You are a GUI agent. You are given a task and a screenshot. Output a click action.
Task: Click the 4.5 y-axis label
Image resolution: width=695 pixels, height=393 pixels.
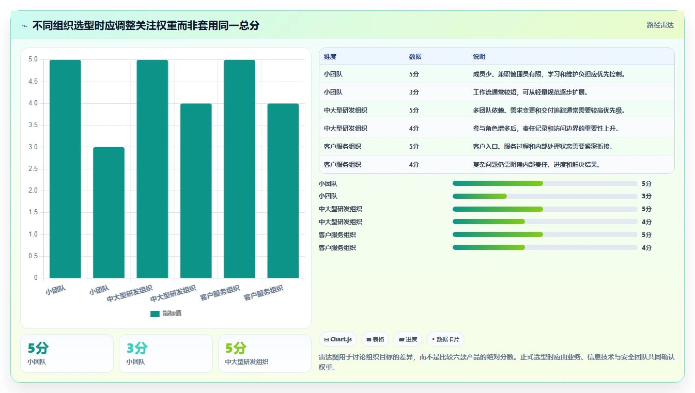33,82
